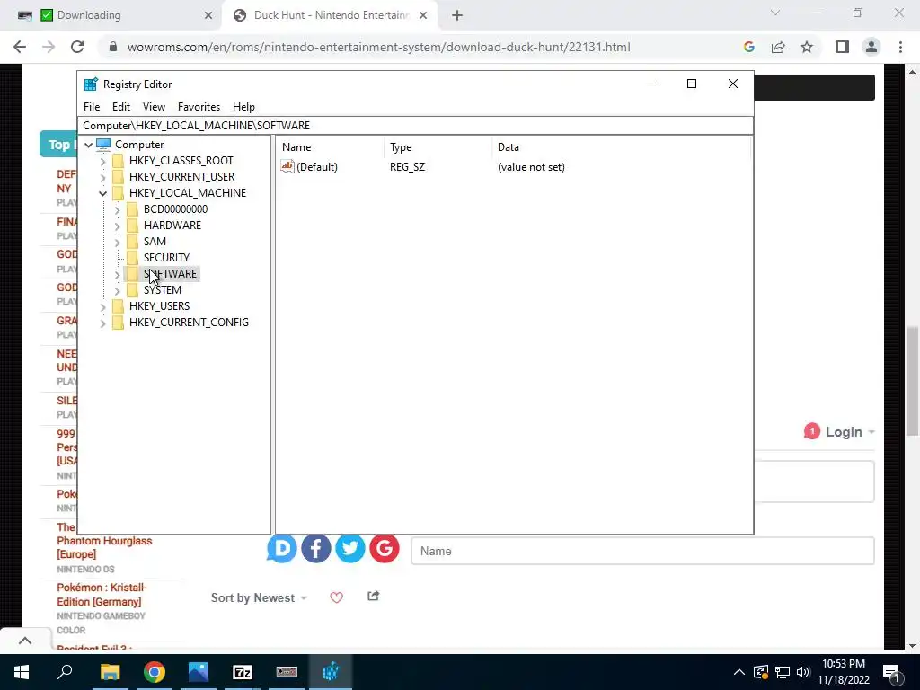Click the Chrome address bar URL
The width and height of the screenshot is (920, 690).
coord(379,47)
